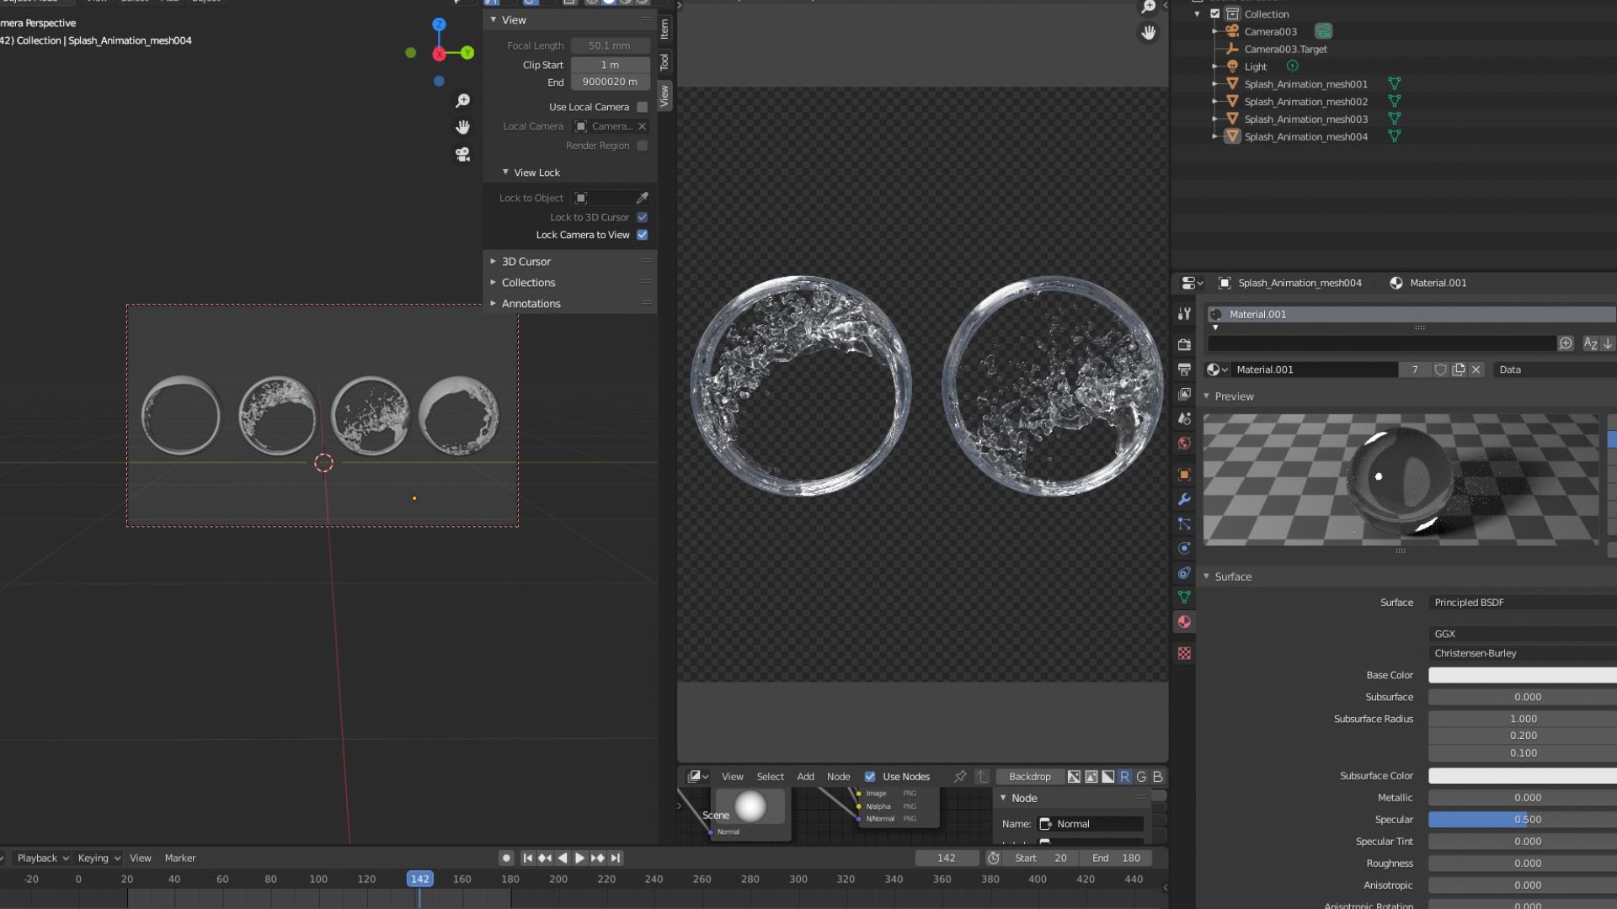Image resolution: width=1617 pixels, height=909 pixels.
Task: Click the Base Color swatch
Action: pyautogui.click(x=1522, y=675)
